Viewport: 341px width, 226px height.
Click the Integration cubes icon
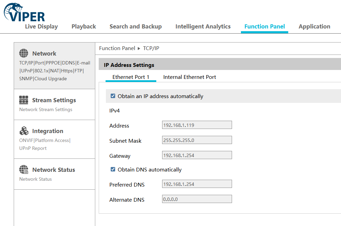[24, 131]
